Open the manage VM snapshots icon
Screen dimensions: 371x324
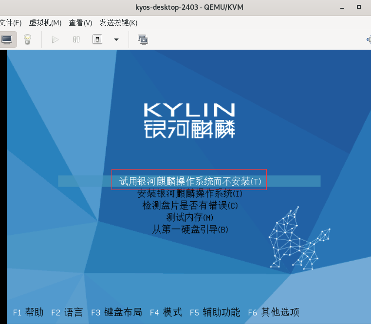click(143, 39)
